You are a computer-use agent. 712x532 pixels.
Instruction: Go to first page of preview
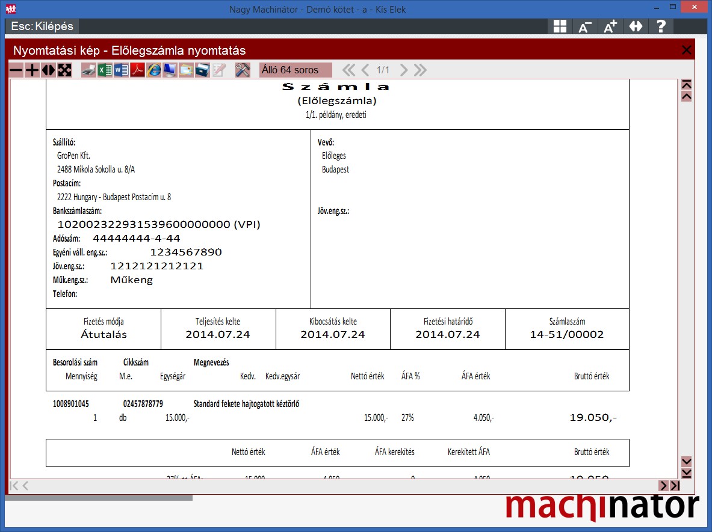(348, 70)
